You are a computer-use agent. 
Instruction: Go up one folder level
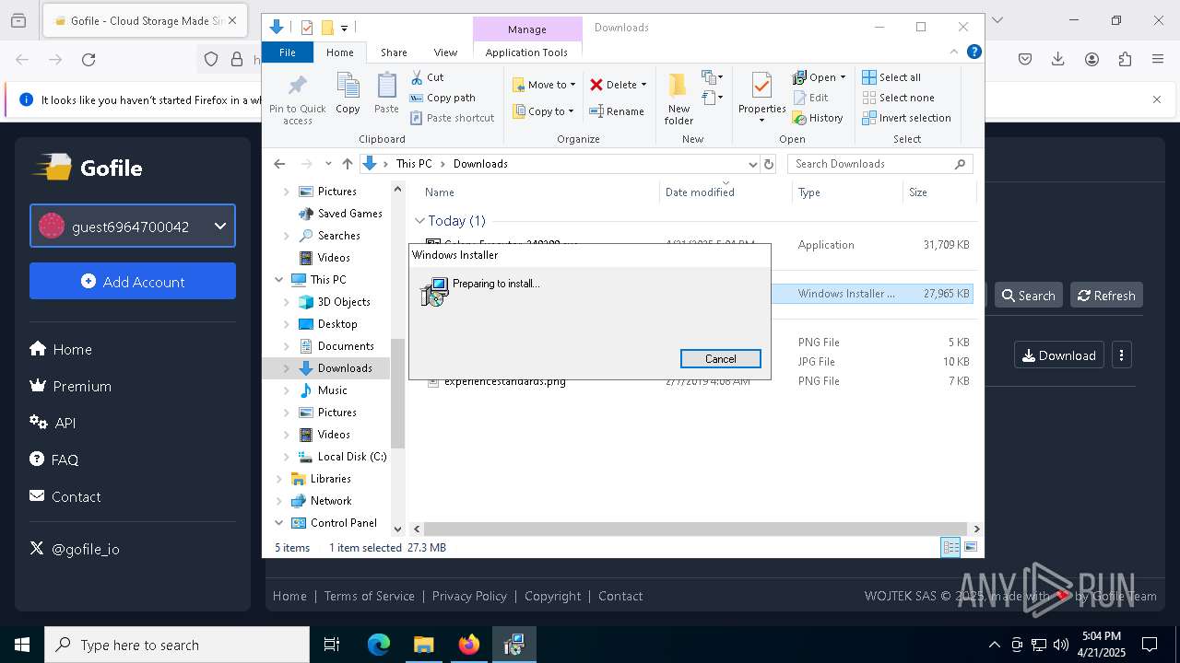347,164
